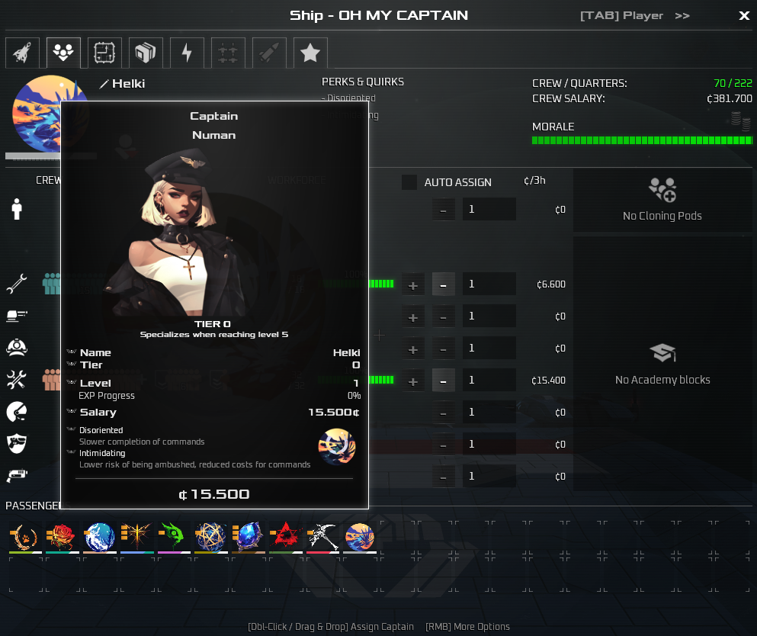Select the red triangle star passenger captain

pos(285,537)
